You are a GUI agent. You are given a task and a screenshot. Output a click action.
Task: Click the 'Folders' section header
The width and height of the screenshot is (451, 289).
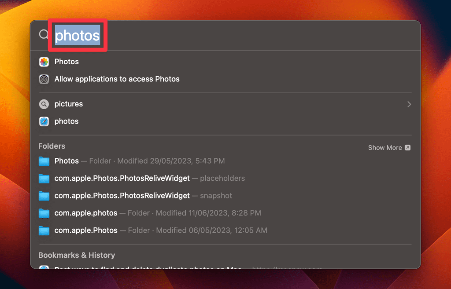pos(52,146)
